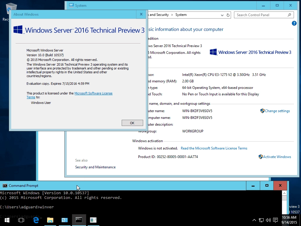Open network status tray icon
Image resolution: width=301 pixels, height=226 pixels.
(x=261, y=220)
